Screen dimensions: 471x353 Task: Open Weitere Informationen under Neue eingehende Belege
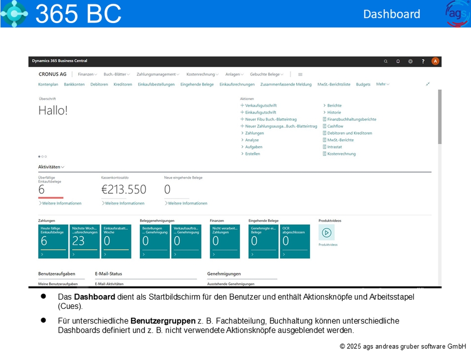(x=186, y=203)
